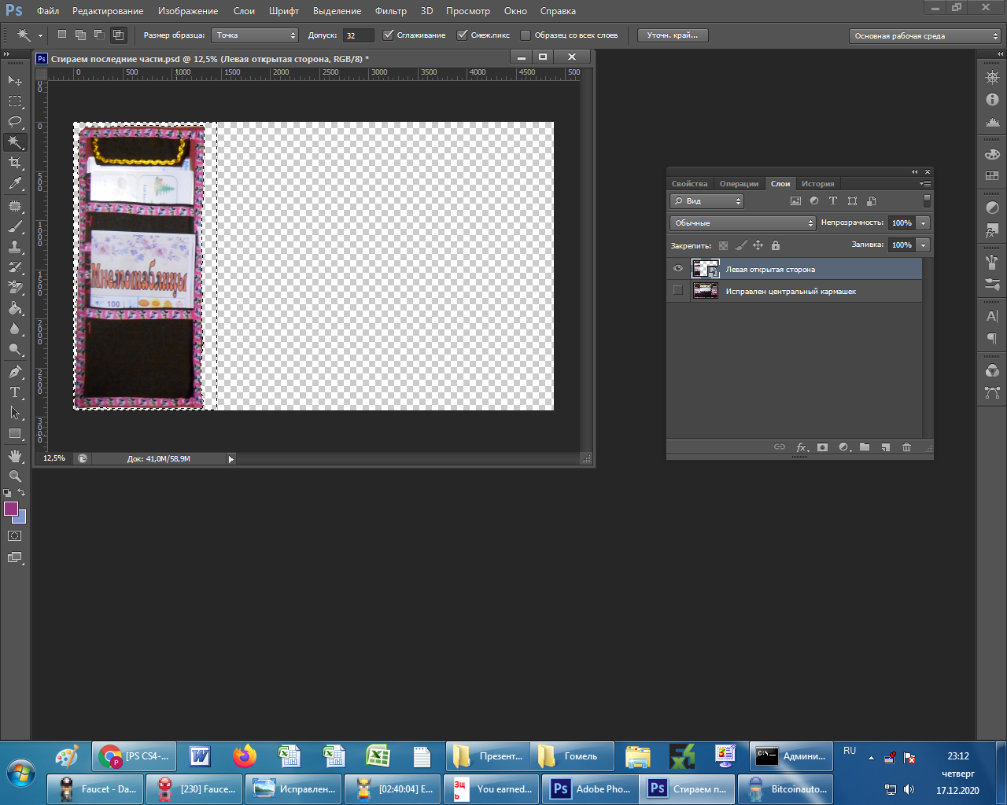
Task: Open the Фильтр menu
Action: tap(390, 11)
